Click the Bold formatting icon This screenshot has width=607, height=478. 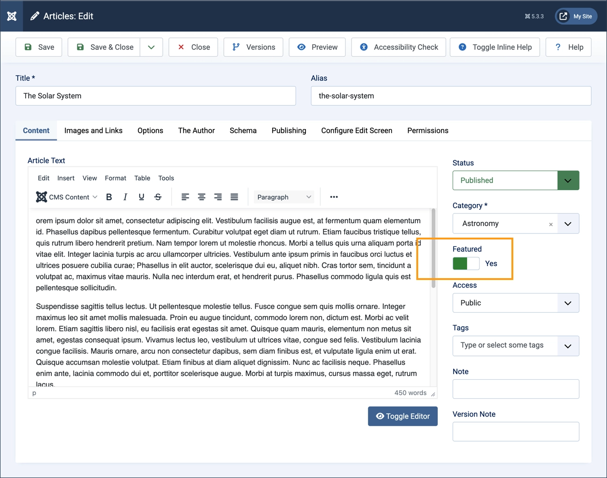pyautogui.click(x=109, y=197)
